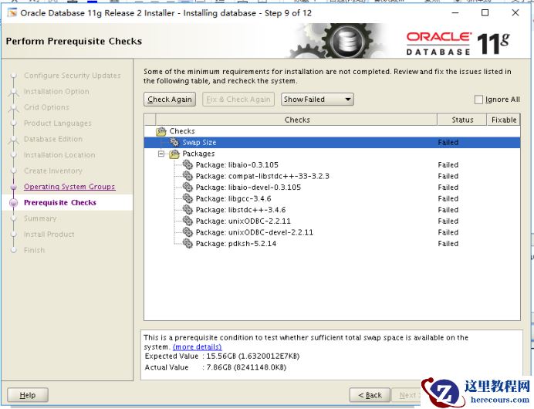This screenshot has width=534, height=409.
Task: Open the Show Failed dropdown
Action: (x=317, y=100)
